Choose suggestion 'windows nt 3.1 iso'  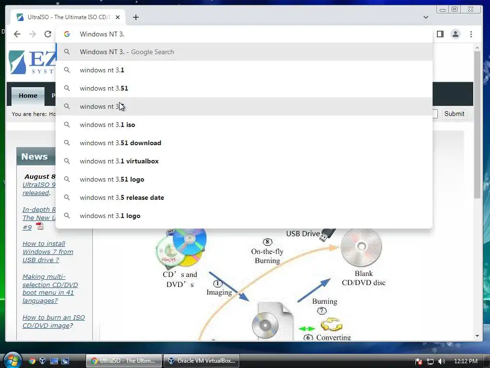coord(244,125)
